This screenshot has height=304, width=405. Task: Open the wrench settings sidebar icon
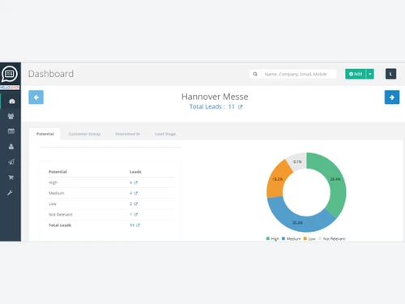coord(10,193)
